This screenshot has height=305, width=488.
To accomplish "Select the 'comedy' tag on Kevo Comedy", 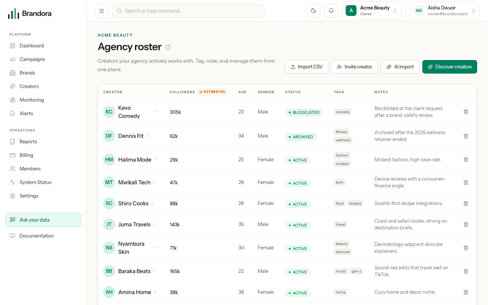I will pos(343,112).
